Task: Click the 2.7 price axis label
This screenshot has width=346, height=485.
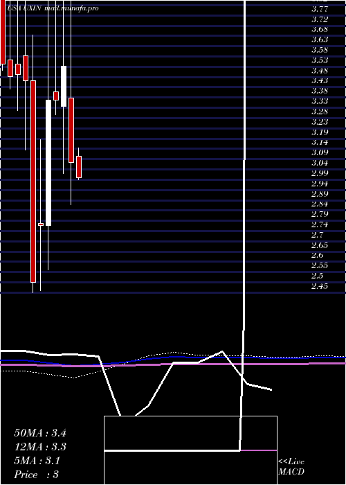Action: pyautogui.click(x=317, y=235)
